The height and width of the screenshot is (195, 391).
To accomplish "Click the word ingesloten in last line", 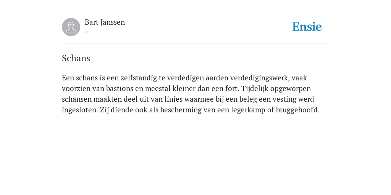I will (x=80, y=110).
